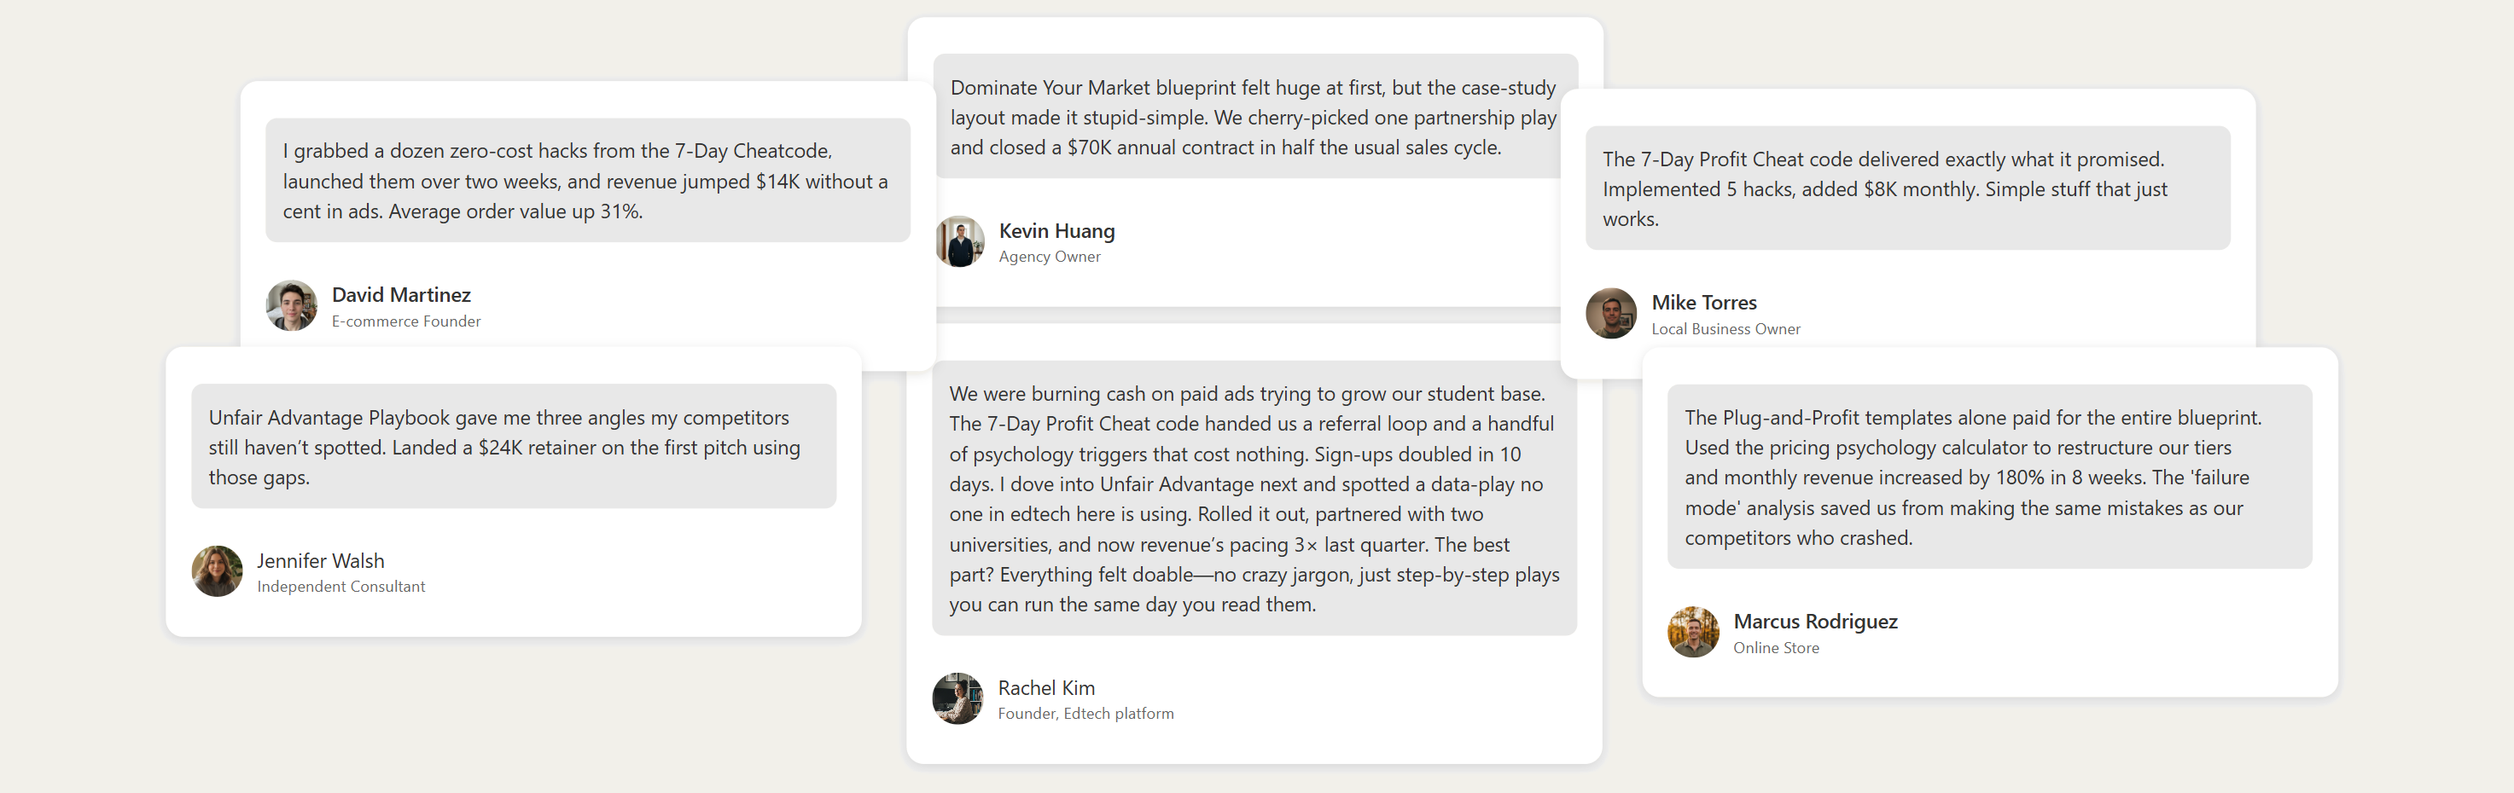This screenshot has width=2514, height=793.
Task: Select the 7-Day Cheatcode $14K revenue testimonial
Action: pos(586,182)
